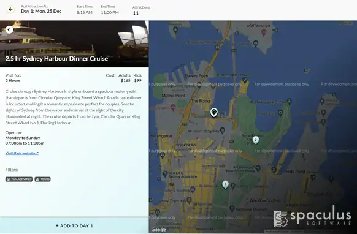Click the Day 1: Mon, 25 Dec heading
The height and width of the screenshot is (234, 357).
click(x=41, y=11)
